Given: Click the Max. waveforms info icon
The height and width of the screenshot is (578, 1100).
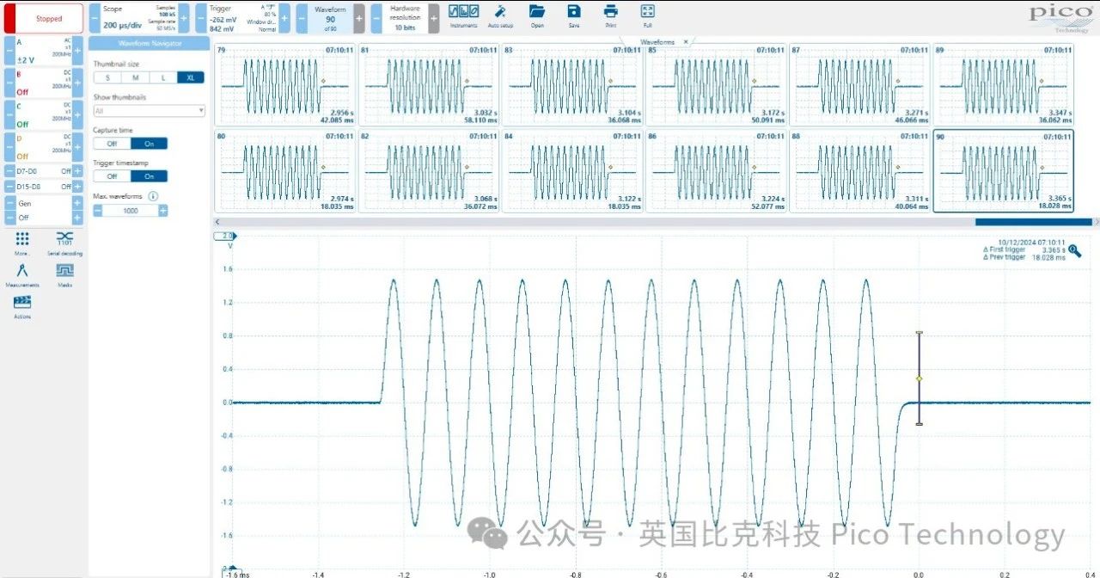Looking at the screenshot, I should (152, 196).
